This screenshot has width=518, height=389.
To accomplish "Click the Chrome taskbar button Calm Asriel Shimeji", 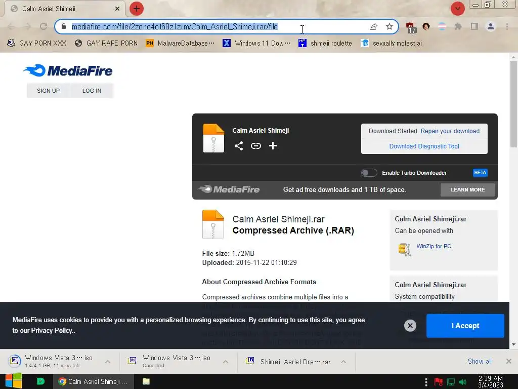I will pyautogui.click(x=94, y=381).
